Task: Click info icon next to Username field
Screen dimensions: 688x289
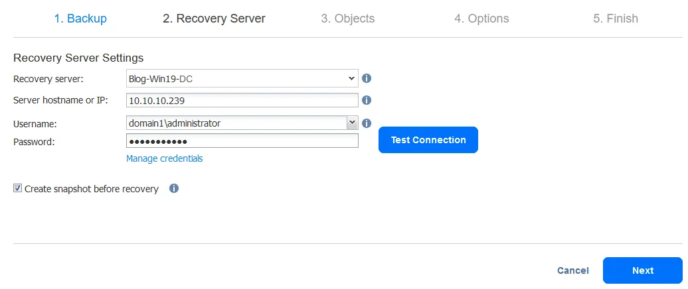Action: click(x=366, y=123)
